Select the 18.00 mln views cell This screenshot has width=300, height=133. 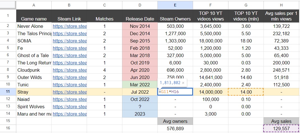[x=246, y=41]
